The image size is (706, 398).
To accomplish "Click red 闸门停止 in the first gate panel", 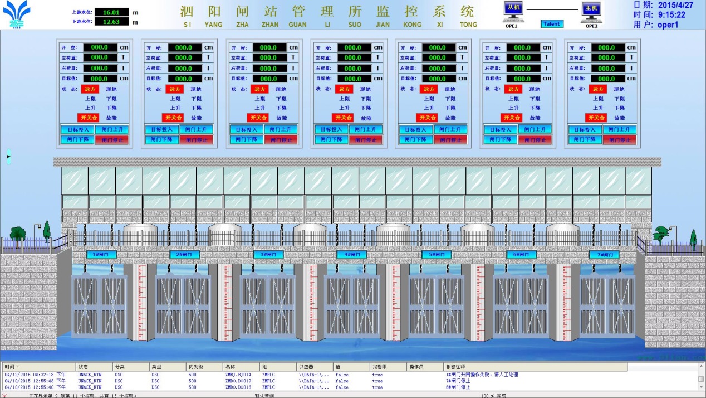I will 112,140.
